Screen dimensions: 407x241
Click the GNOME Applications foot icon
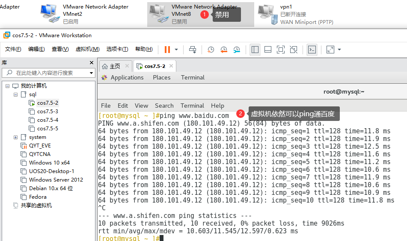[x=104, y=77]
